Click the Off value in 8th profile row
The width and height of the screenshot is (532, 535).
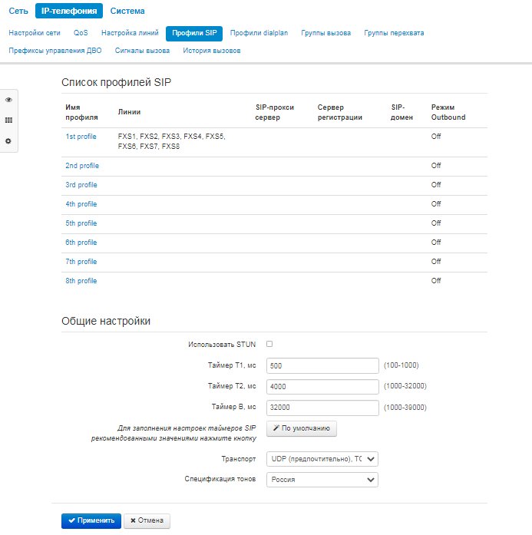[436, 280]
